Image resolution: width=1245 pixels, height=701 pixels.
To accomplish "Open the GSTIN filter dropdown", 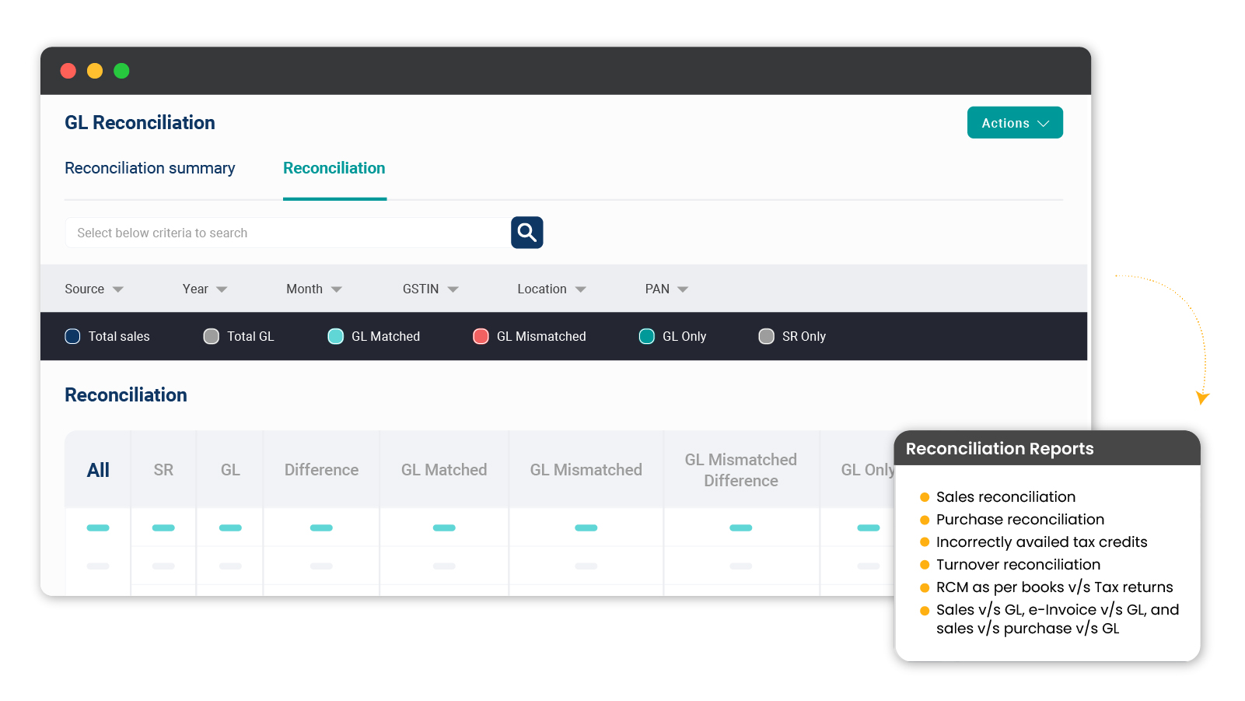I will [x=431, y=289].
